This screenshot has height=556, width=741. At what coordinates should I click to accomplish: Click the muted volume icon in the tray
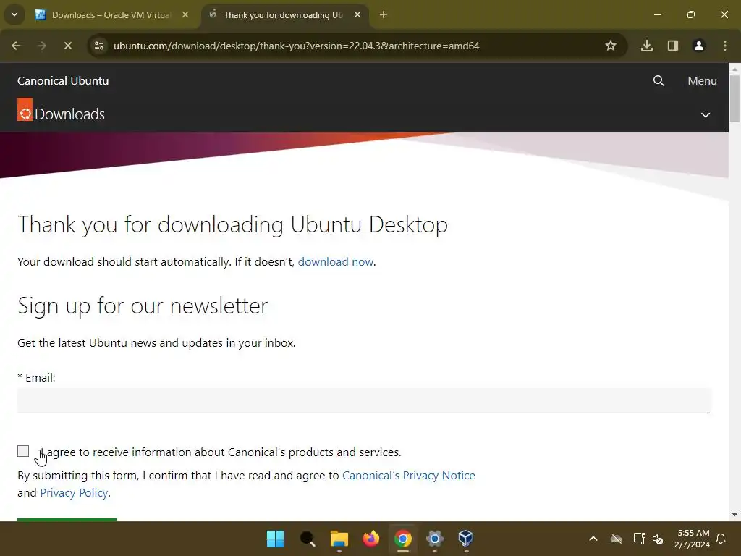(658, 539)
